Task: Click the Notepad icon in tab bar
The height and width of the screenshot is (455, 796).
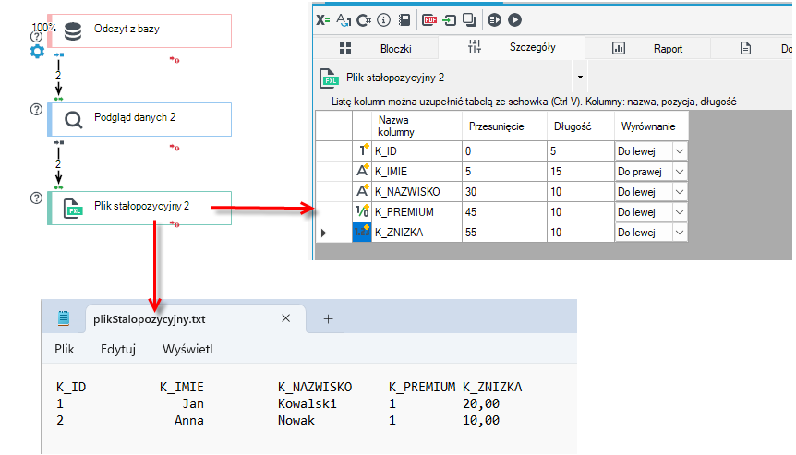Action: point(64,318)
